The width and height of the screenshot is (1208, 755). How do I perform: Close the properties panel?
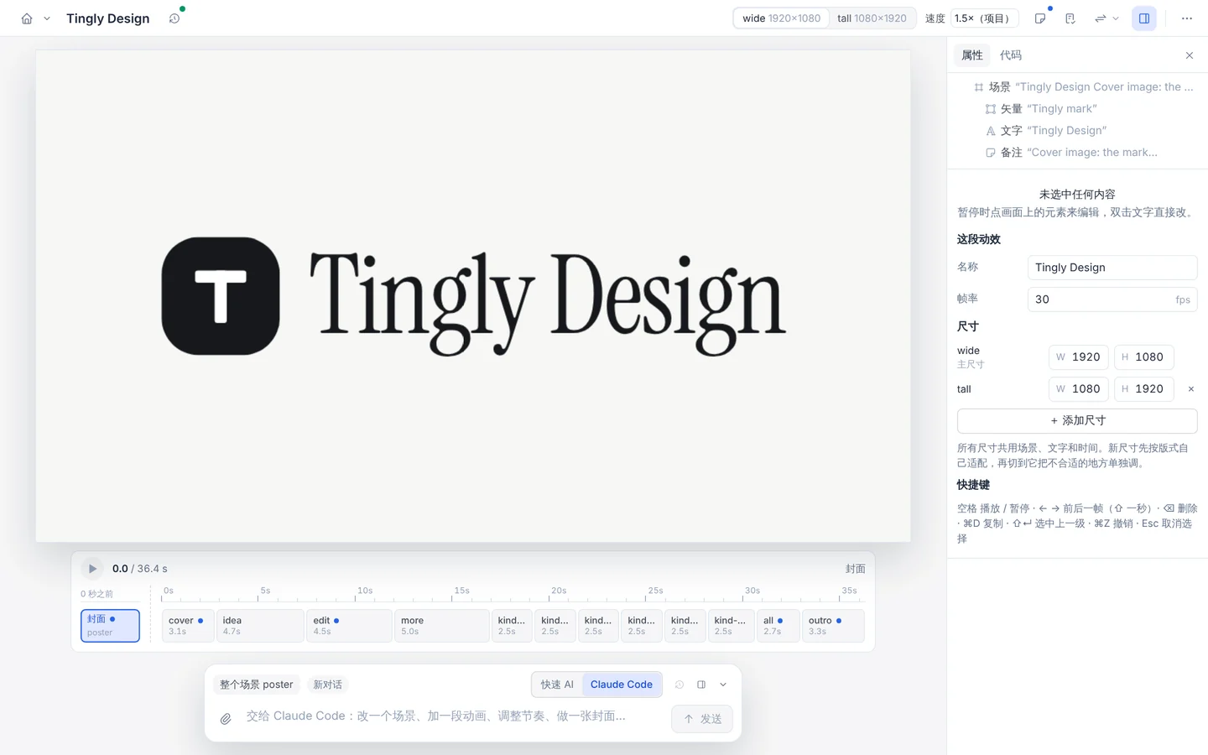pos(1190,55)
